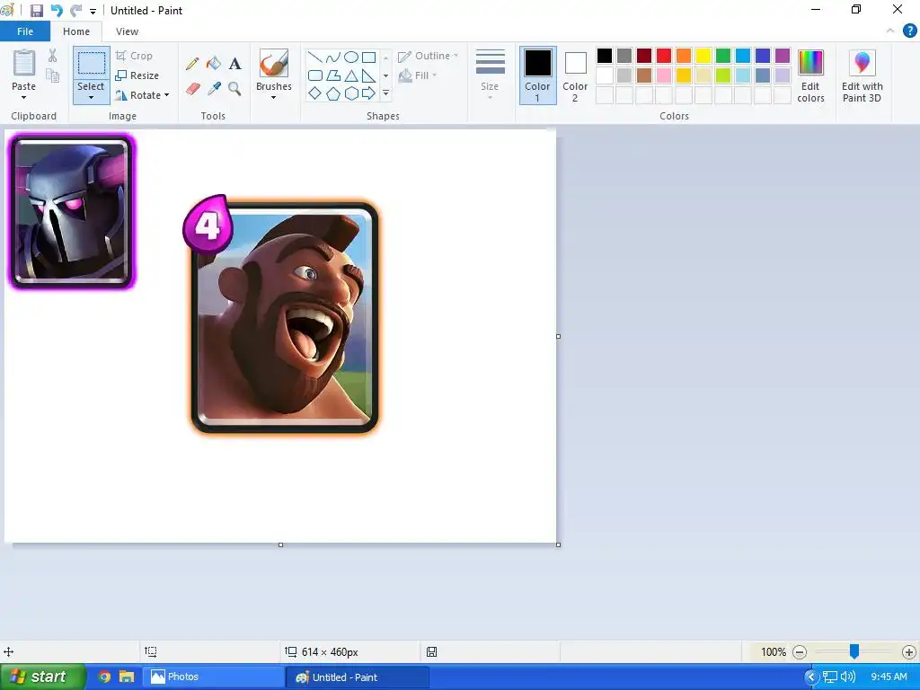
Task: Click the Resize button
Action: (137, 75)
